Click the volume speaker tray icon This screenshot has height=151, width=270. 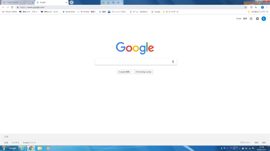pos(246,148)
